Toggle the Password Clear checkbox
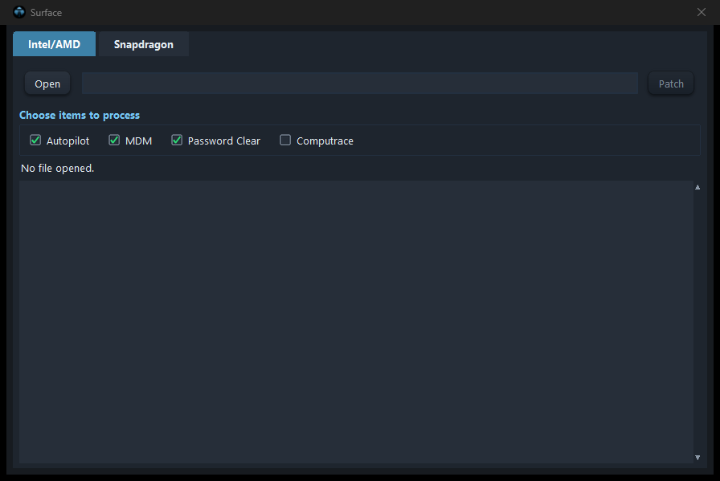Viewport: 720px width, 481px height. tap(177, 140)
